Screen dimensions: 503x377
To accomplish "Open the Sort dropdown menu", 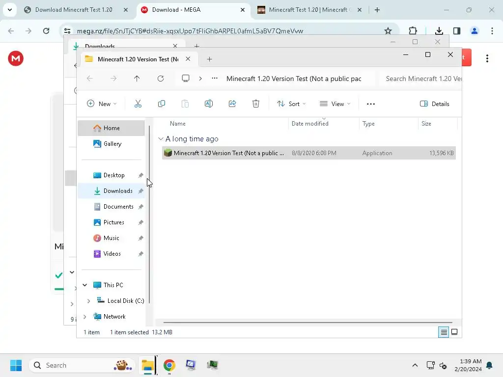I will (x=291, y=104).
